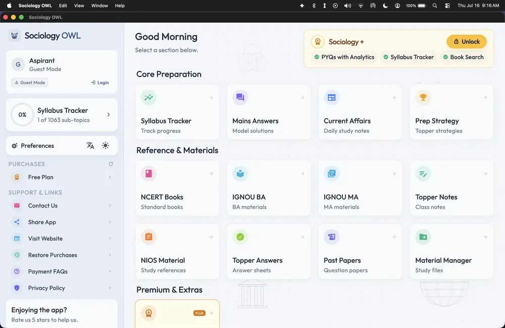Open the Window menu in menu bar
Image resolution: width=505 pixels, height=328 pixels.
point(99,6)
